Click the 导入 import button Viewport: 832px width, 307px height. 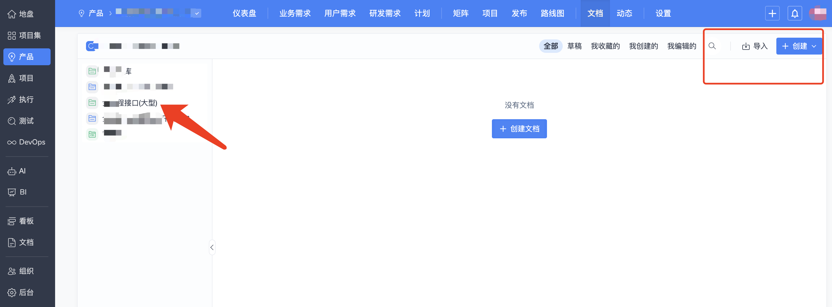[754, 46]
